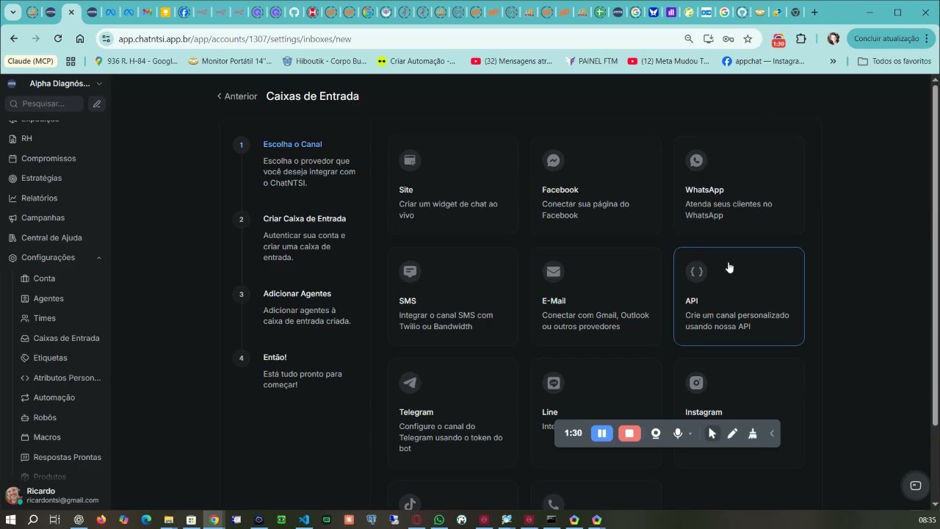Select the recorder highlighter tool

click(752, 433)
